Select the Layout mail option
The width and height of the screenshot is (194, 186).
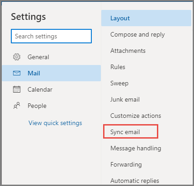146,18
